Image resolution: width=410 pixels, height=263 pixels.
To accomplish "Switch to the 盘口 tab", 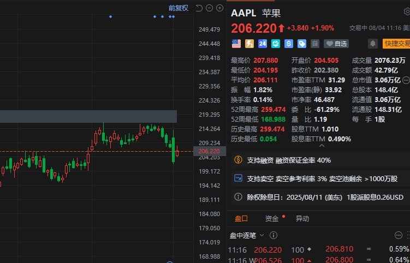I will [x=241, y=219].
